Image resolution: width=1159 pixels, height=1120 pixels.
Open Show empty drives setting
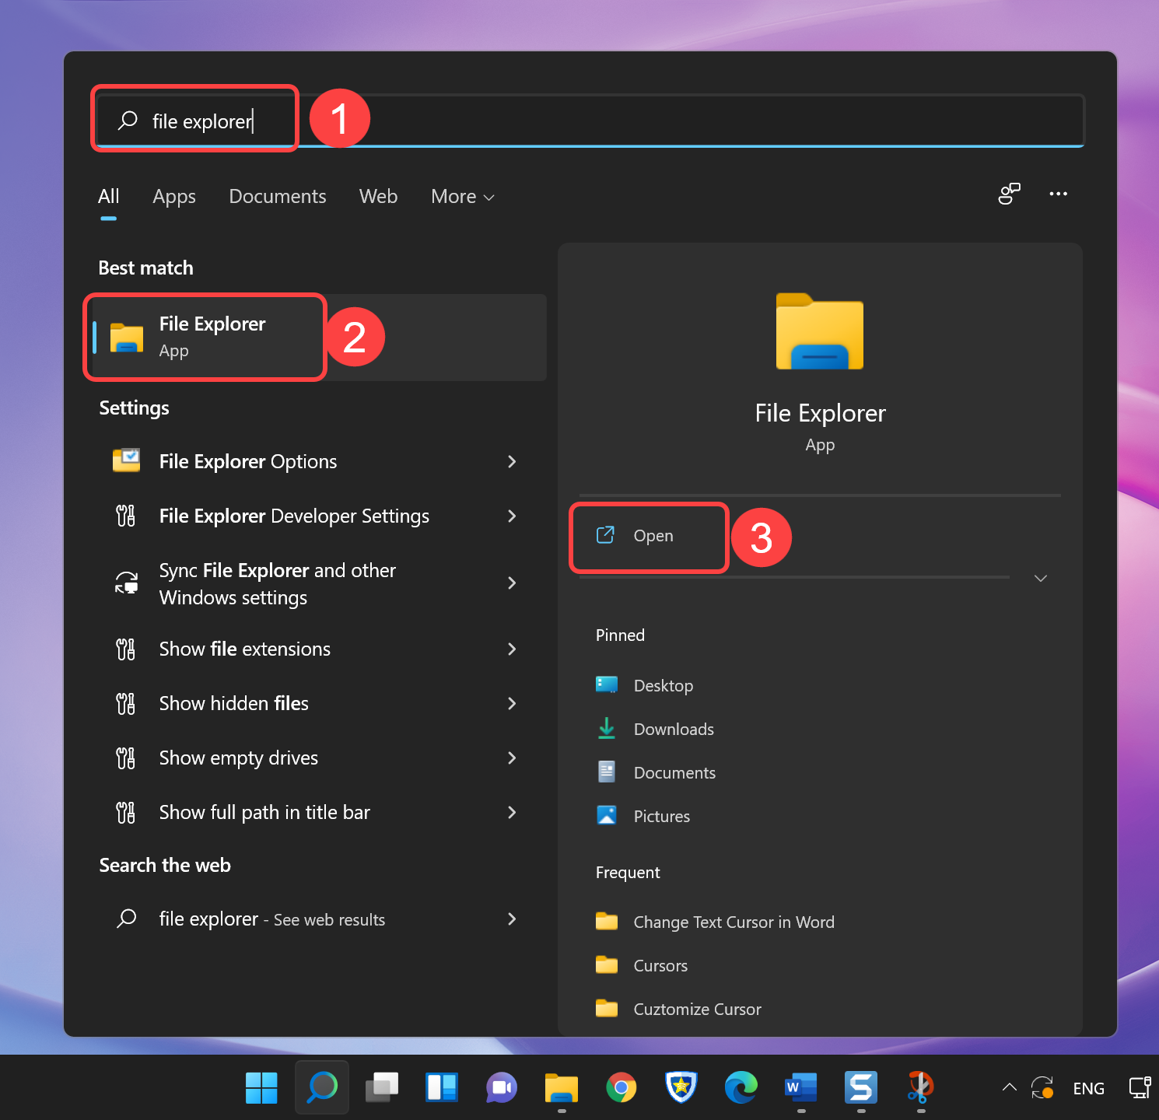tap(320, 758)
